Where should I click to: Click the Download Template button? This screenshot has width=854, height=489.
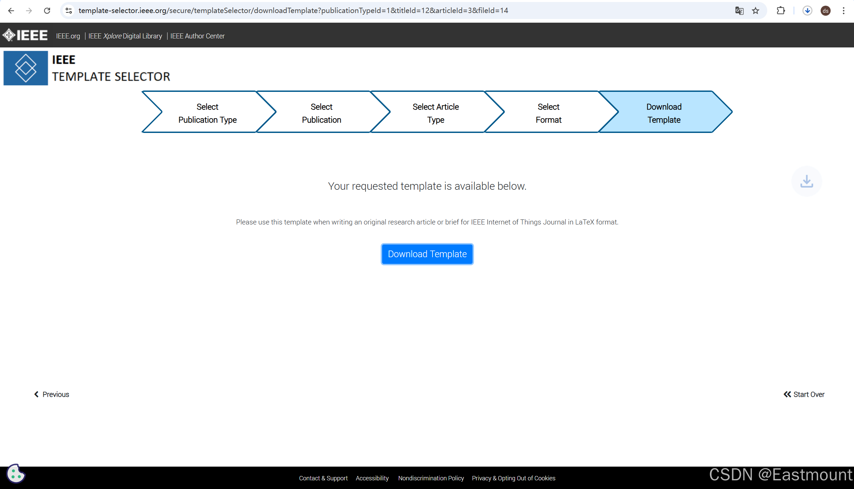tap(427, 254)
